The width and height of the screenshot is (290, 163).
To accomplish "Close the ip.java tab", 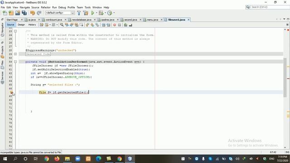I will [x=39, y=19].
